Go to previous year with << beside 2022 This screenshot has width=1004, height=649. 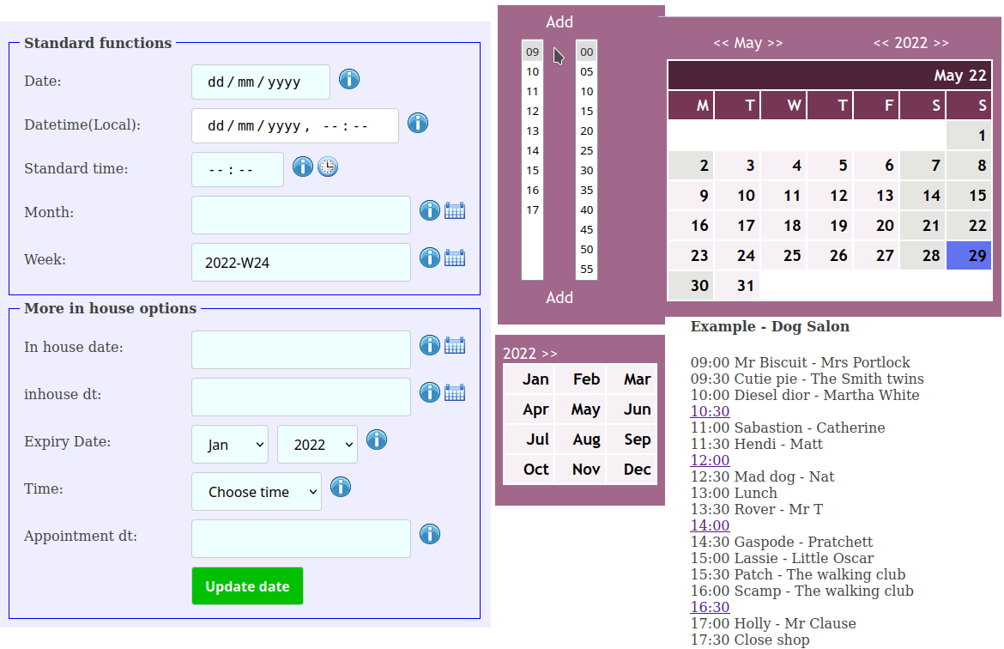(881, 43)
